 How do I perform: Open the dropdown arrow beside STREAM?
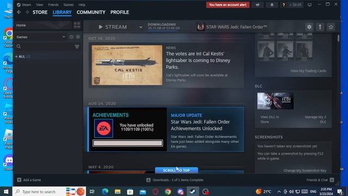(x=141, y=27)
